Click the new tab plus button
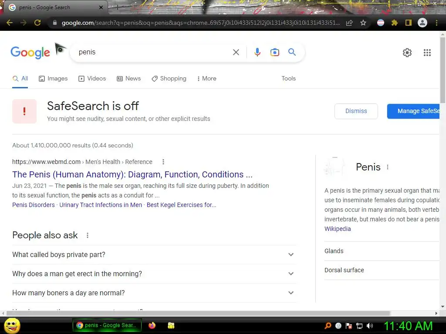 [x=117, y=8]
